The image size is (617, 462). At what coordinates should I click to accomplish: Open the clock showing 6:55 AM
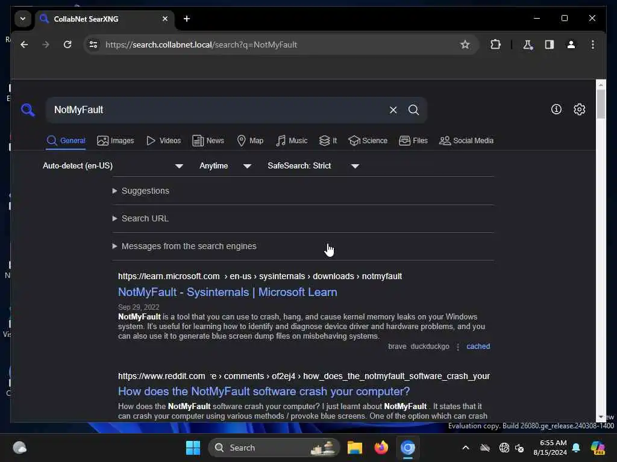pyautogui.click(x=550, y=448)
